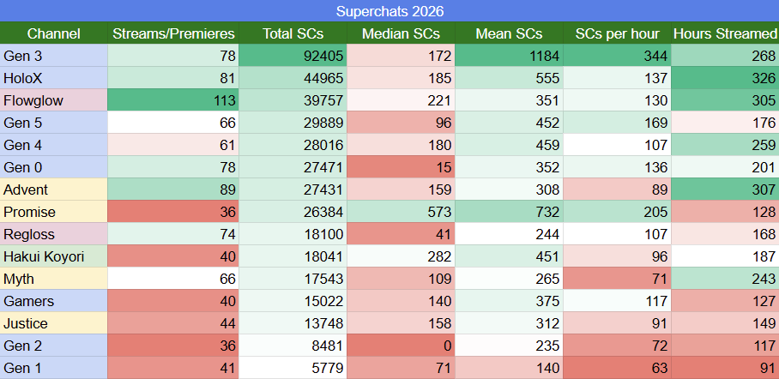Select the Gen 3 channel cell
This screenshot has width=779, height=379.
pos(54,56)
